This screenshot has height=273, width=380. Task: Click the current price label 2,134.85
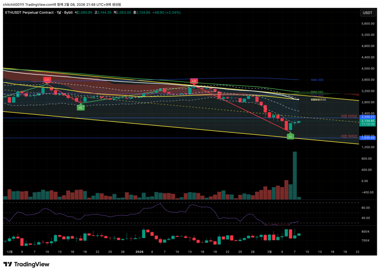[x=368, y=121]
